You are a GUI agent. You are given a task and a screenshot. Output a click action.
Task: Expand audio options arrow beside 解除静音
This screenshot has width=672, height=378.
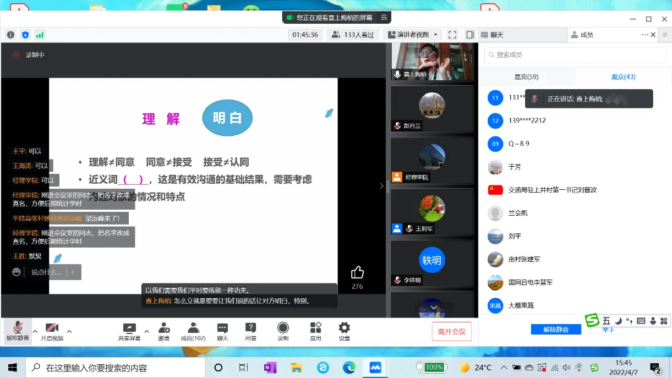click(x=35, y=331)
